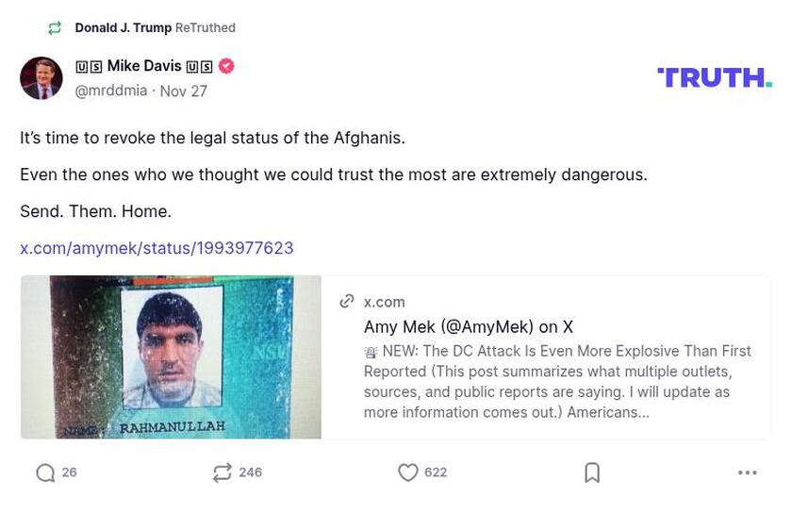
Task: Bookmark this post
Action: coord(592,473)
